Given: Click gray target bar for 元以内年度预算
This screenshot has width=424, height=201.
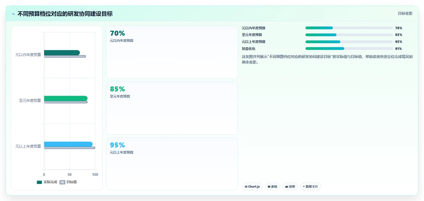Looking at the screenshot, I should click(x=65, y=56).
